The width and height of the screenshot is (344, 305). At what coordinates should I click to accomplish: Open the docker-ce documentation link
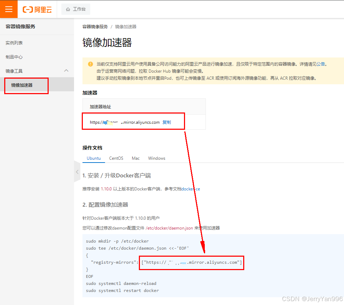191,189
